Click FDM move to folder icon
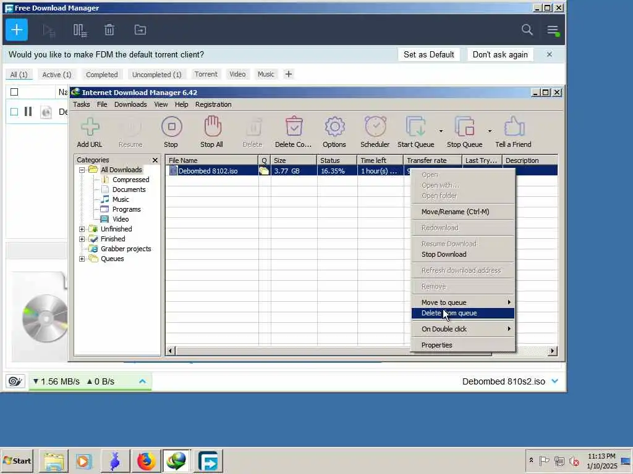 point(140,30)
